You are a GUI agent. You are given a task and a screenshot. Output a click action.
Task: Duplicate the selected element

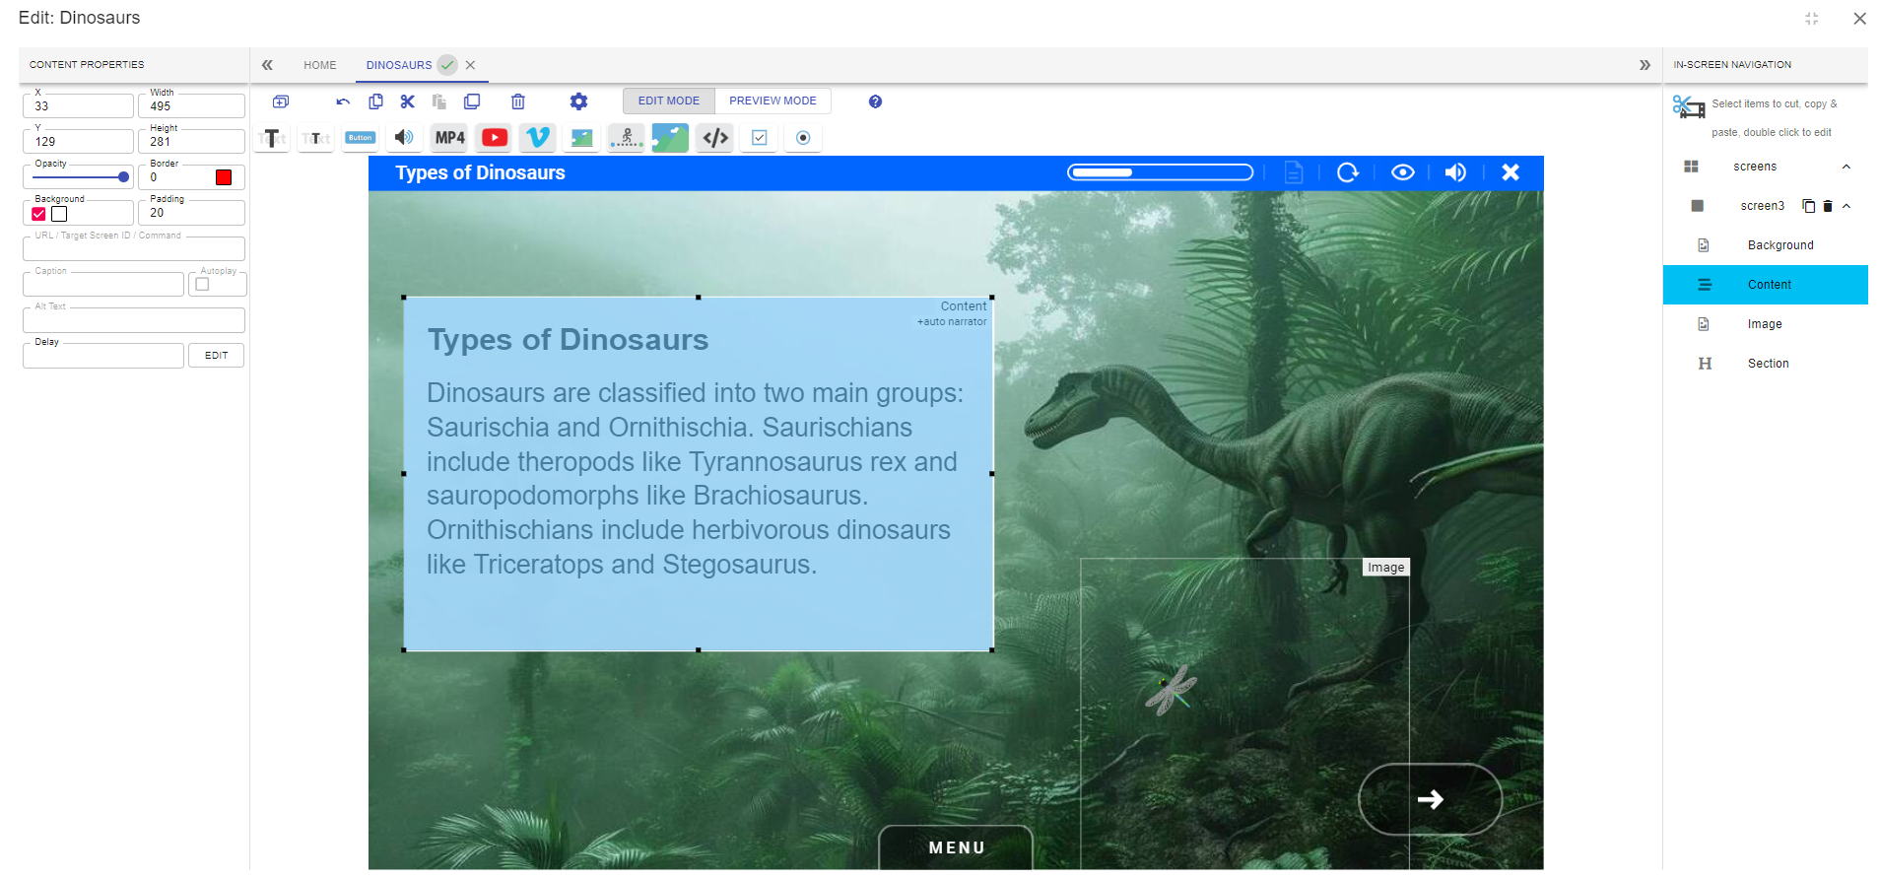[472, 101]
